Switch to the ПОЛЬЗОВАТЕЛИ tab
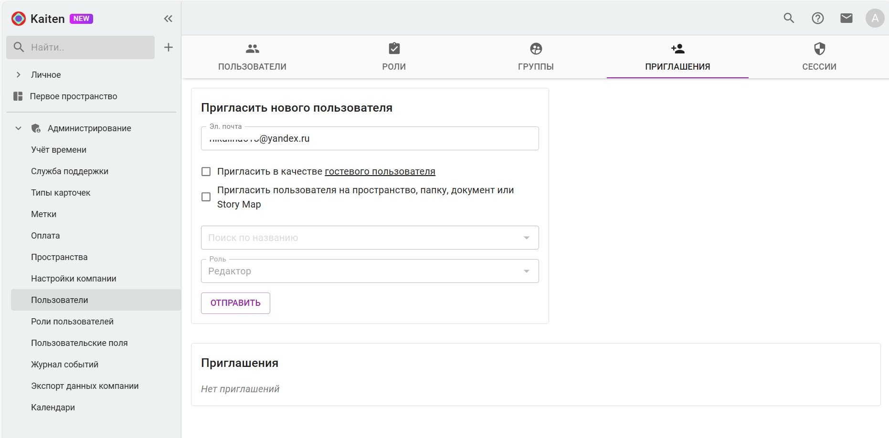This screenshot has height=438, width=889. pyautogui.click(x=253, y=57)
